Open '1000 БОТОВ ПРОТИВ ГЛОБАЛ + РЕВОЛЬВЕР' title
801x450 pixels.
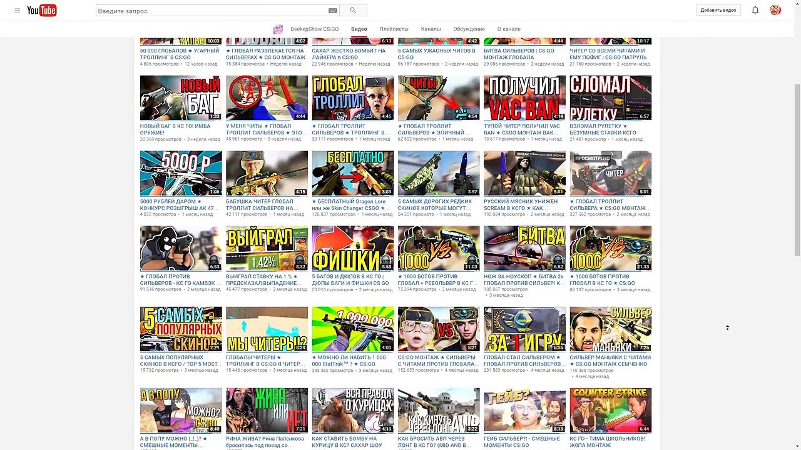point(438,279)
